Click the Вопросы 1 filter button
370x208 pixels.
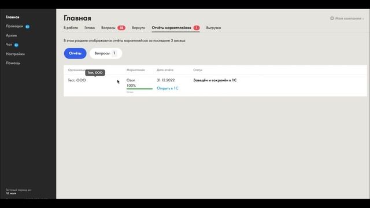click(x=106, y=53)
